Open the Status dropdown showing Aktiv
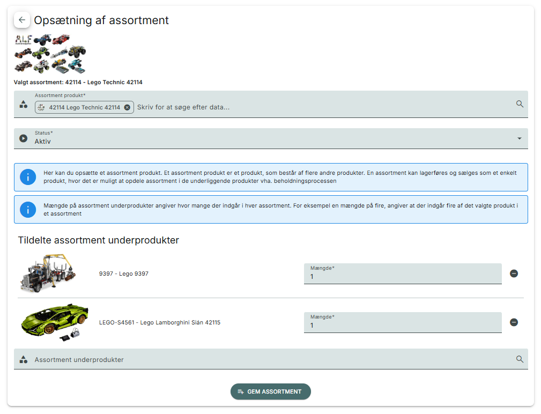The image size is (541, 414). click(x=271, y=139)
